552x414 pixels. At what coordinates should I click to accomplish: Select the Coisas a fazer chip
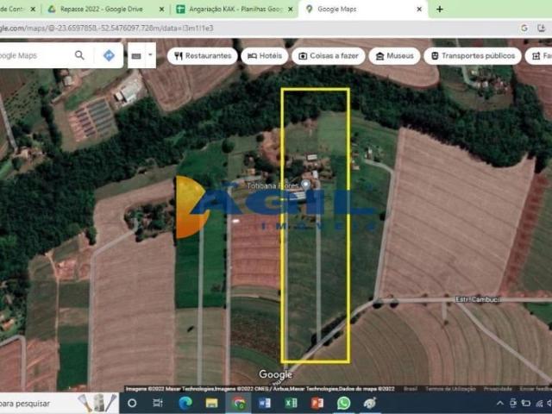pos(328,56)
